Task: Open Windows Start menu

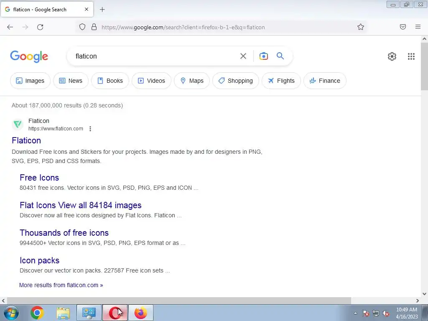Action: click(11, 313)
